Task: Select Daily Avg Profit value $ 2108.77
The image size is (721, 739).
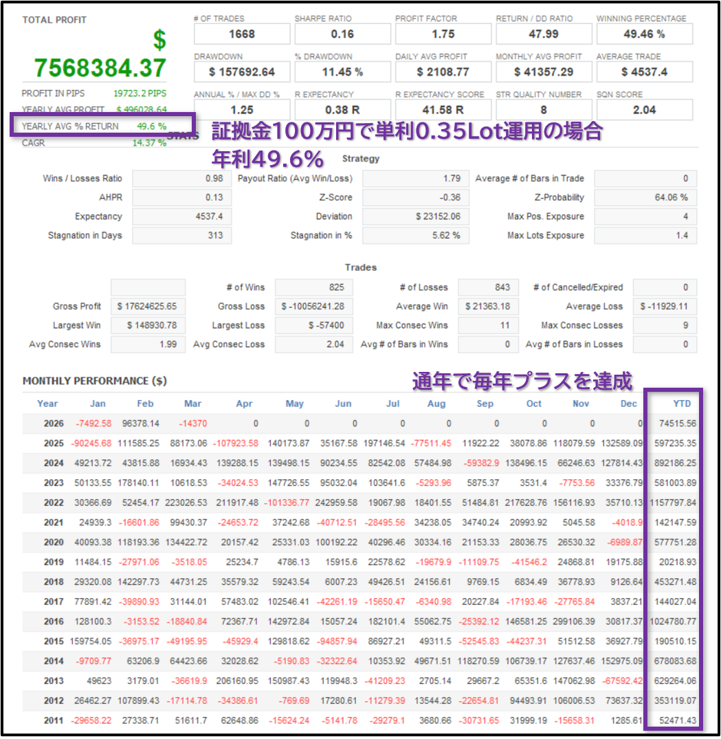Action: tap(443, 72)
